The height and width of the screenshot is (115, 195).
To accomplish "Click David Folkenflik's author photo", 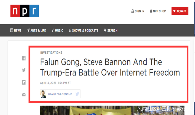I will pos(43,94).
